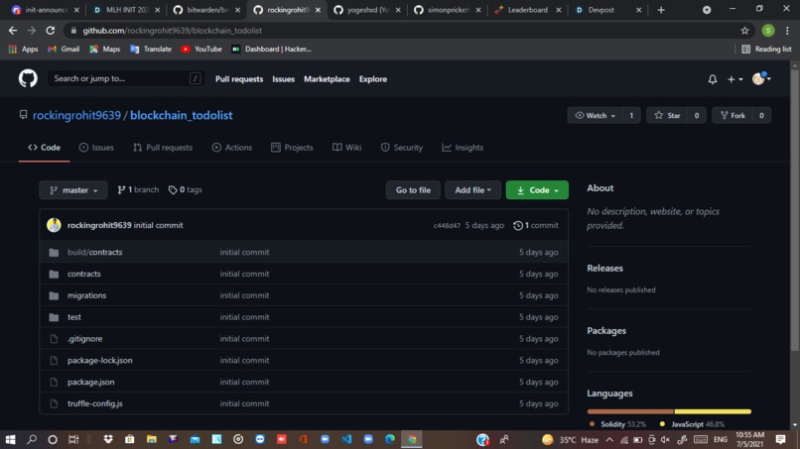Image resolution: width=800 pixels, height=449 pixels.
Task: Open the rockingrohit9639 owner link
Action: coord(76,115)
